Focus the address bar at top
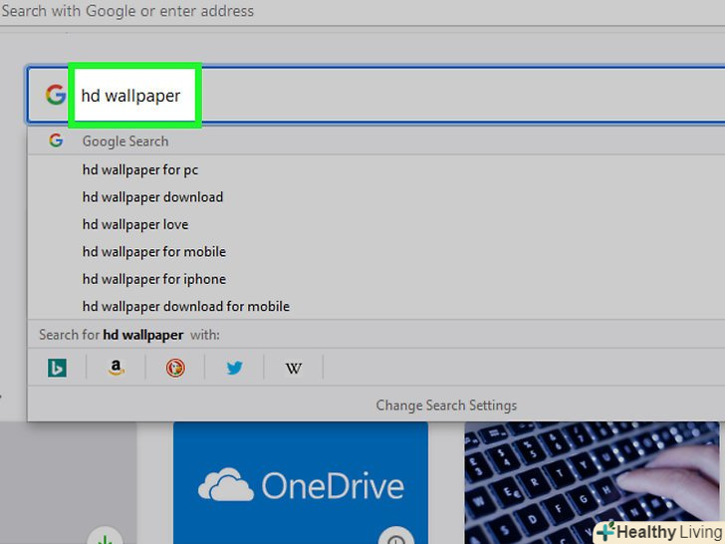 point(362,11)
